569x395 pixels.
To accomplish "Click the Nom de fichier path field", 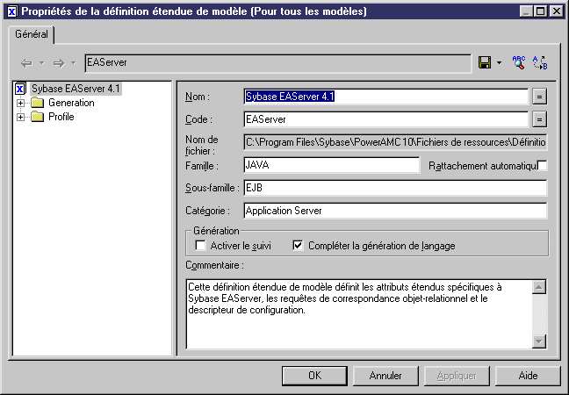I will [x=395, y=142].
